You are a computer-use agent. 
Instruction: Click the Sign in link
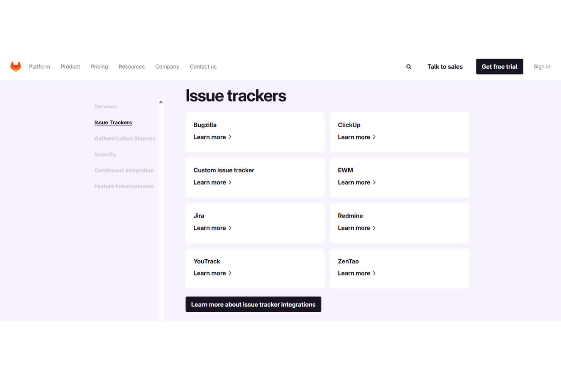(542, 66)
